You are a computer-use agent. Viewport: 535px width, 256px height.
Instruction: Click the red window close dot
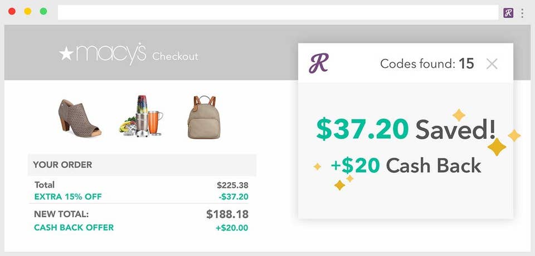click(x=12, y=11)
